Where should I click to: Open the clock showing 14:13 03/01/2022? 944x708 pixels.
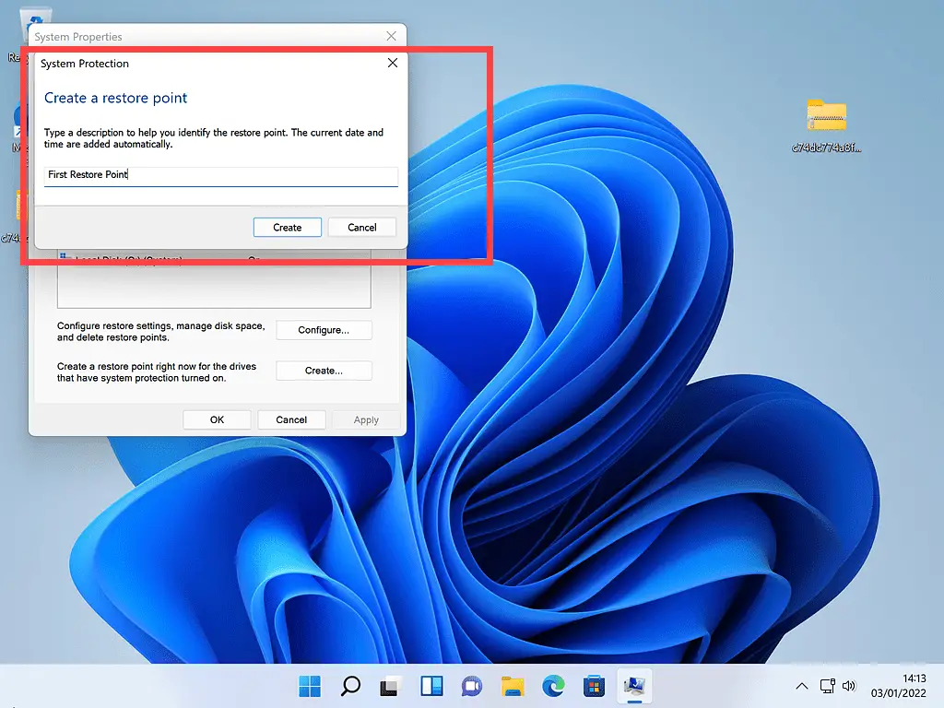tap(898, 686)
